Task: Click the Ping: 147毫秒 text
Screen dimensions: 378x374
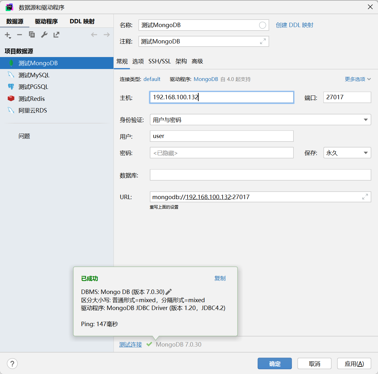Action: pyautogui.click(x=99, y=324)
